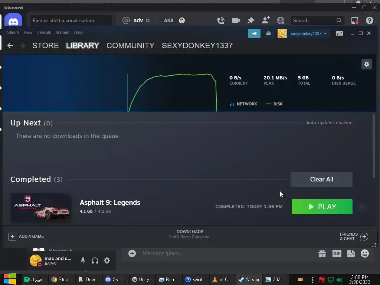Deafen with headphones icon in Discord

pyautogui.click(x=95, y=261)
